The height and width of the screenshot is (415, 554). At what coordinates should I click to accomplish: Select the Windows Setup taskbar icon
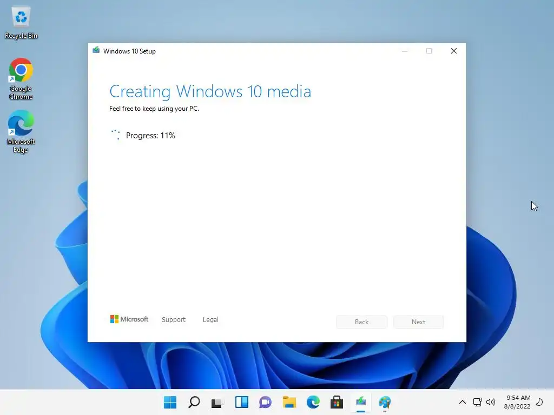(x=361, y=402)
